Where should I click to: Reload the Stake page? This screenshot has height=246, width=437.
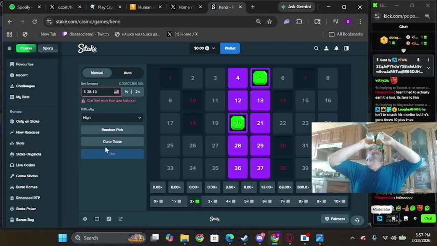pyautogui.click(x=35, y=22)
